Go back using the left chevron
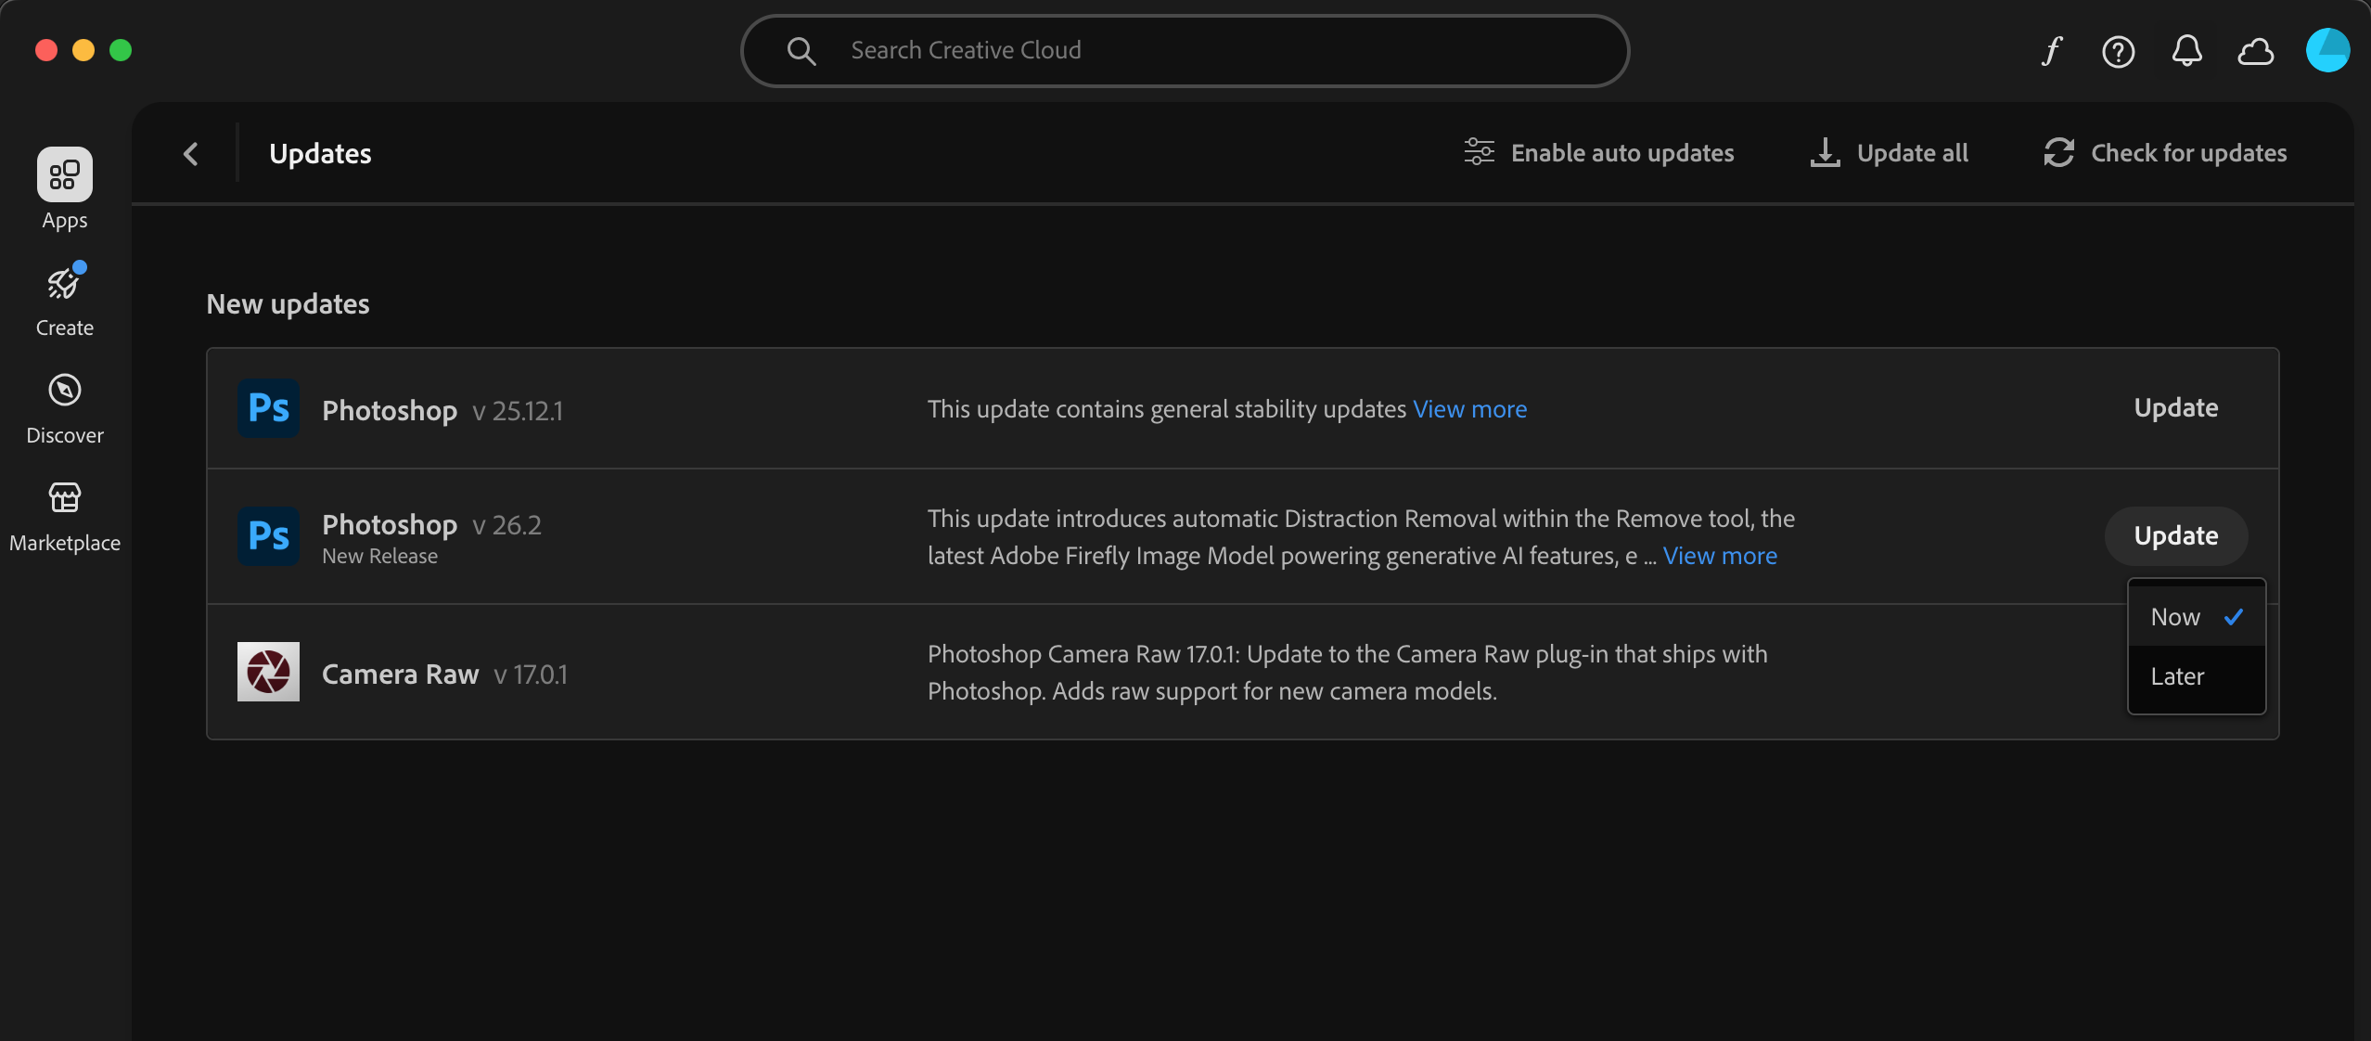Viewport: 2371px width, 1041px height. pyautogui.click(x=191, y=153)
